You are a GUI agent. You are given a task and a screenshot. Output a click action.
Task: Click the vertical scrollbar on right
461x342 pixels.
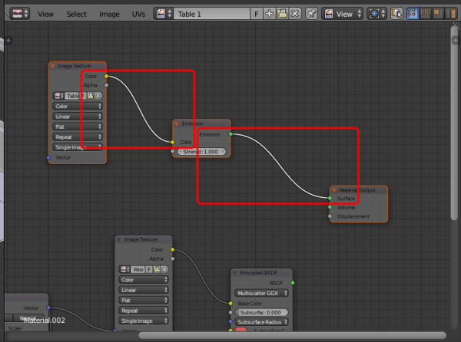[x=454, y=123]
